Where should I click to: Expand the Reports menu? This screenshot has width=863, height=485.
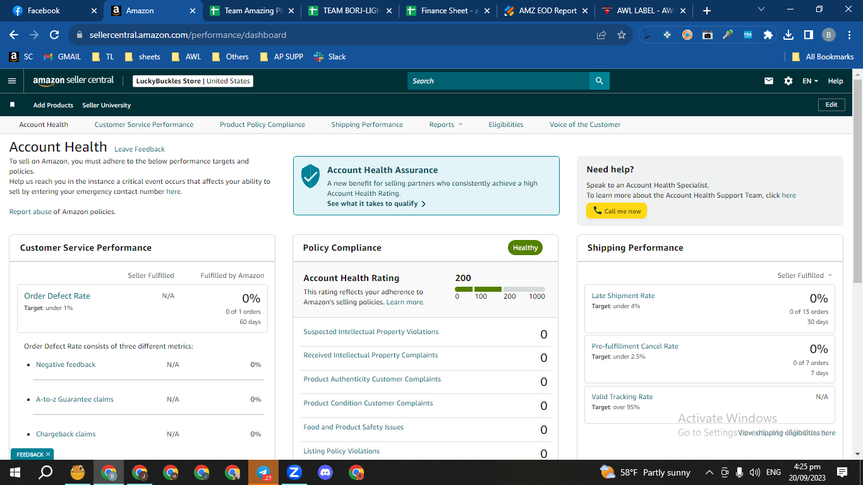click(446, 124)
